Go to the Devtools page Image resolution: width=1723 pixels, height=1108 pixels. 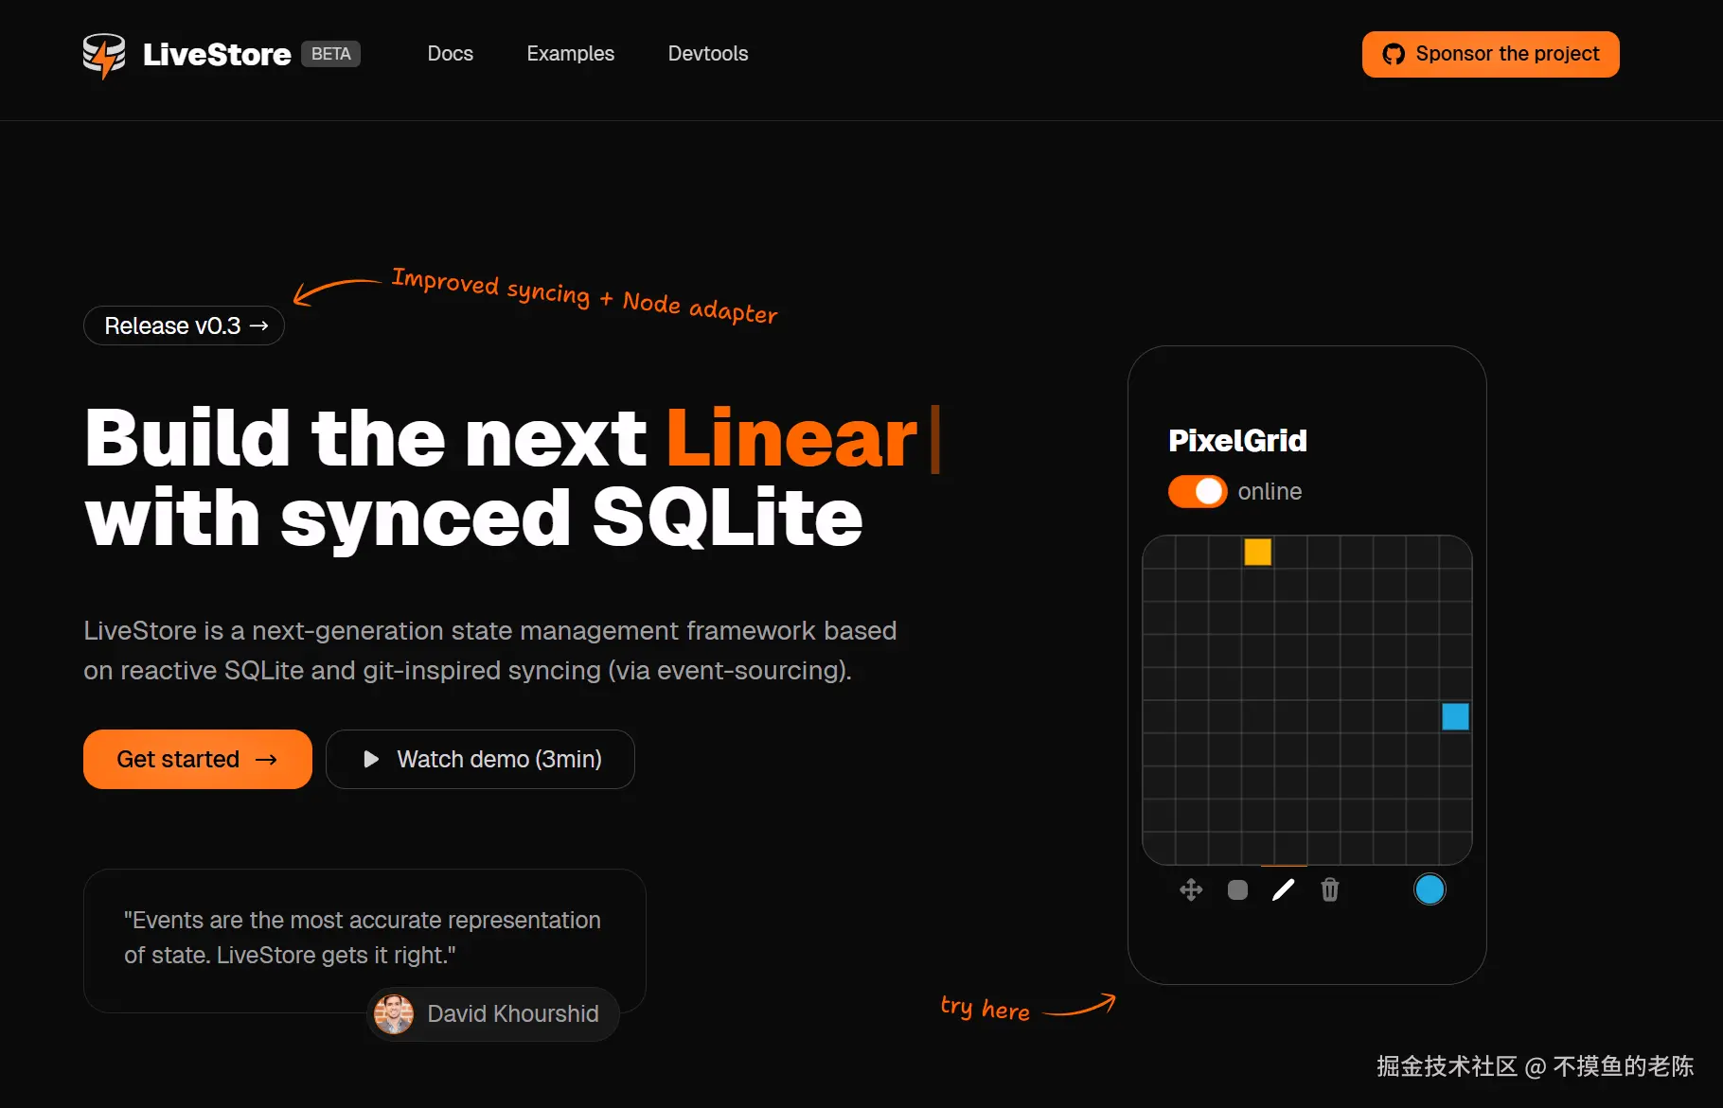click(x=708, y=54)
